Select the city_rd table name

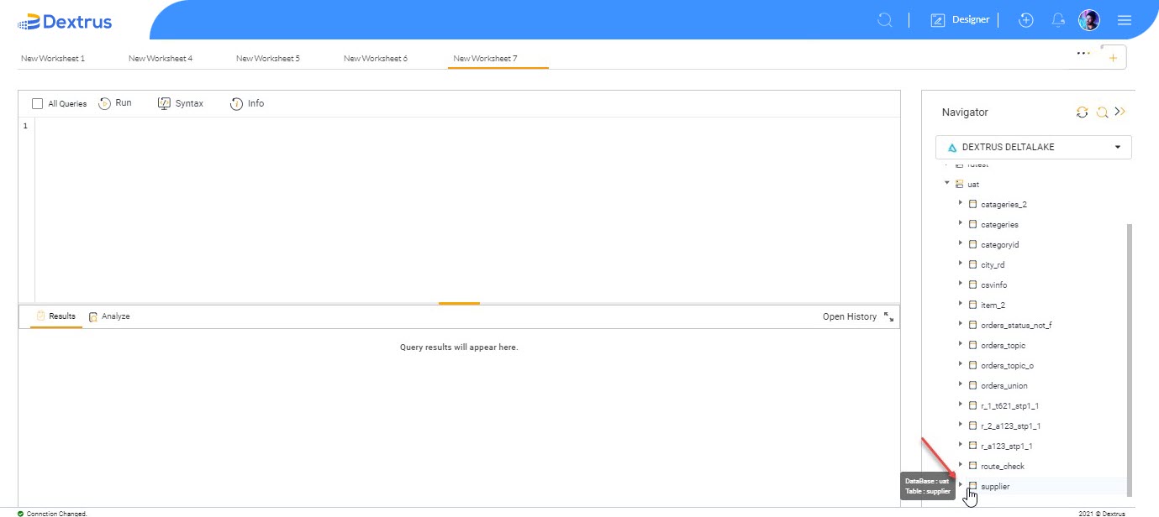[x=993, y=264]
